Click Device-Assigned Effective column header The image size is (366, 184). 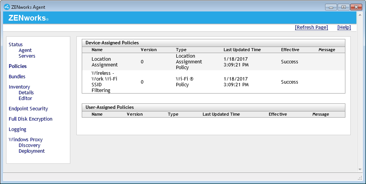coord(290,50)
